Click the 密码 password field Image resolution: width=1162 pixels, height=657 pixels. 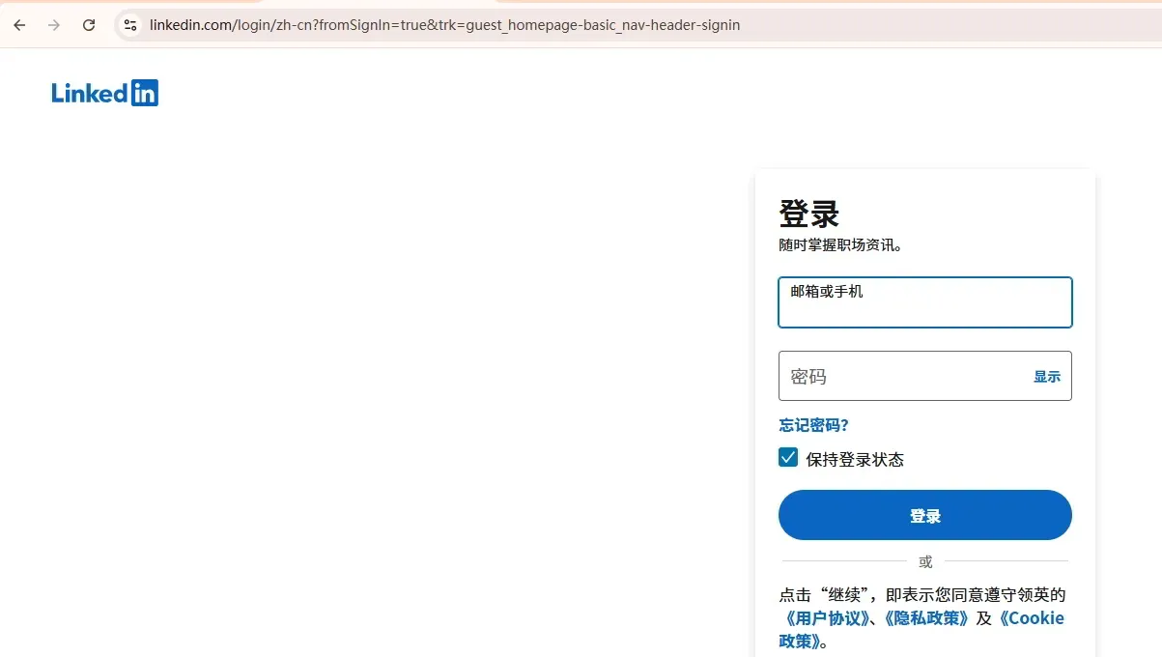point(898,376)
